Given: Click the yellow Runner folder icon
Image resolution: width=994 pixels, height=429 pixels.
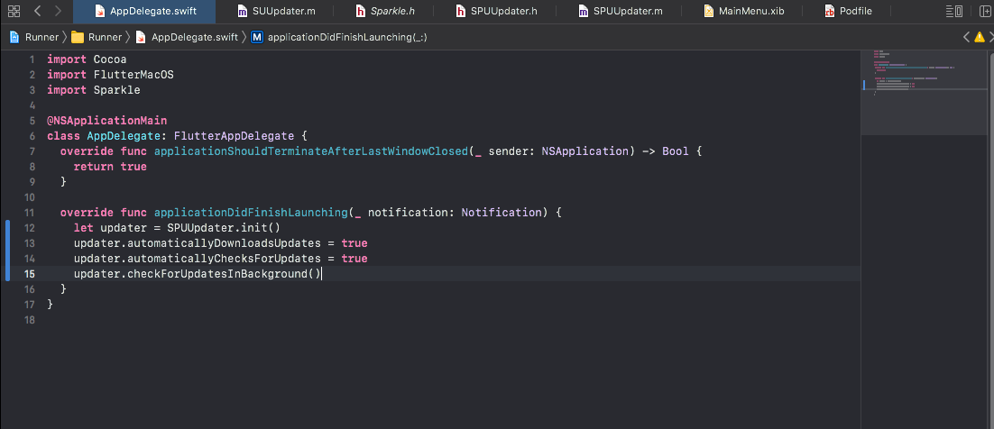Looking at the screenshot, I should click(78, 37).
